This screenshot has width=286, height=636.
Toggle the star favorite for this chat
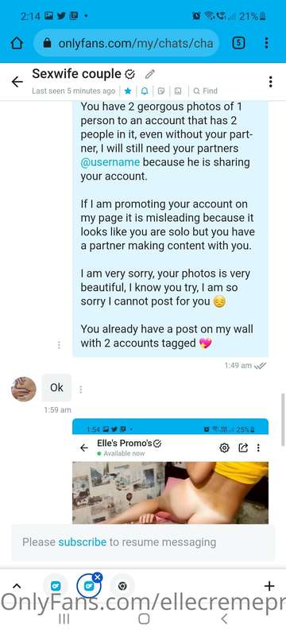pos(128,91)
